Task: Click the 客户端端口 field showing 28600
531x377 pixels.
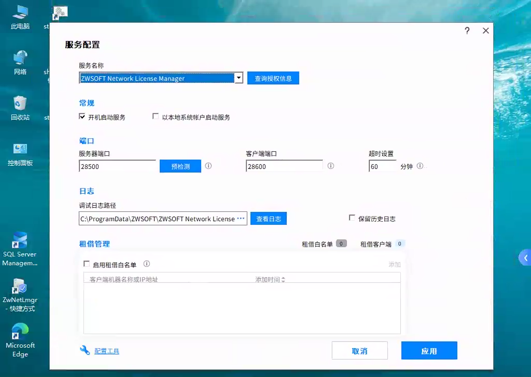Action: (284, 166)
